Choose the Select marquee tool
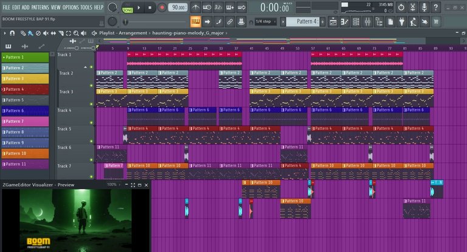467x252 pixels. [69, 33]
